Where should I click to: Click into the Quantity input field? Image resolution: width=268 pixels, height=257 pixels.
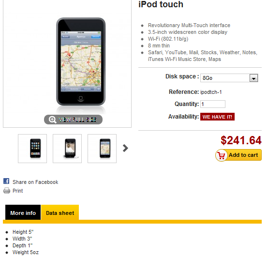(x=213, y=104)
